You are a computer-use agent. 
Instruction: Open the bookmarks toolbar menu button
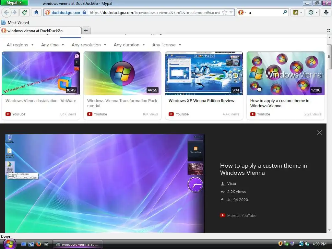coord(298,13)
